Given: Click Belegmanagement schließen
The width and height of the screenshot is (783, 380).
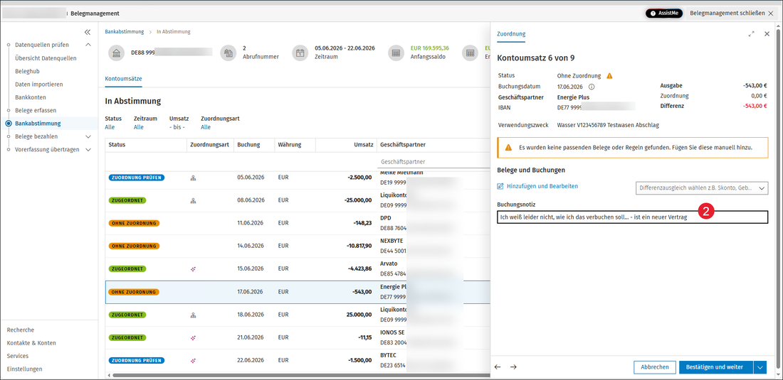Looking at the screenshot, I should [731, 13].
